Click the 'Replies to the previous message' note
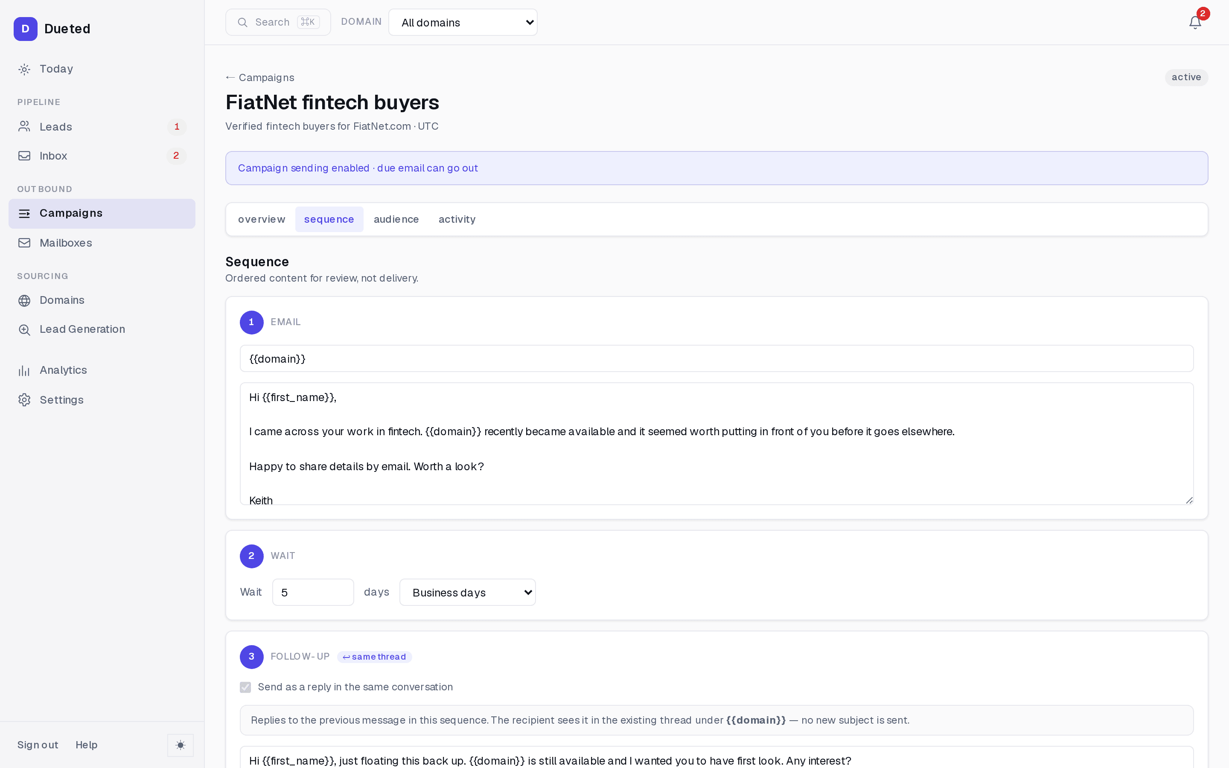This screenshot has width=1229, height=768. [716, 720]
